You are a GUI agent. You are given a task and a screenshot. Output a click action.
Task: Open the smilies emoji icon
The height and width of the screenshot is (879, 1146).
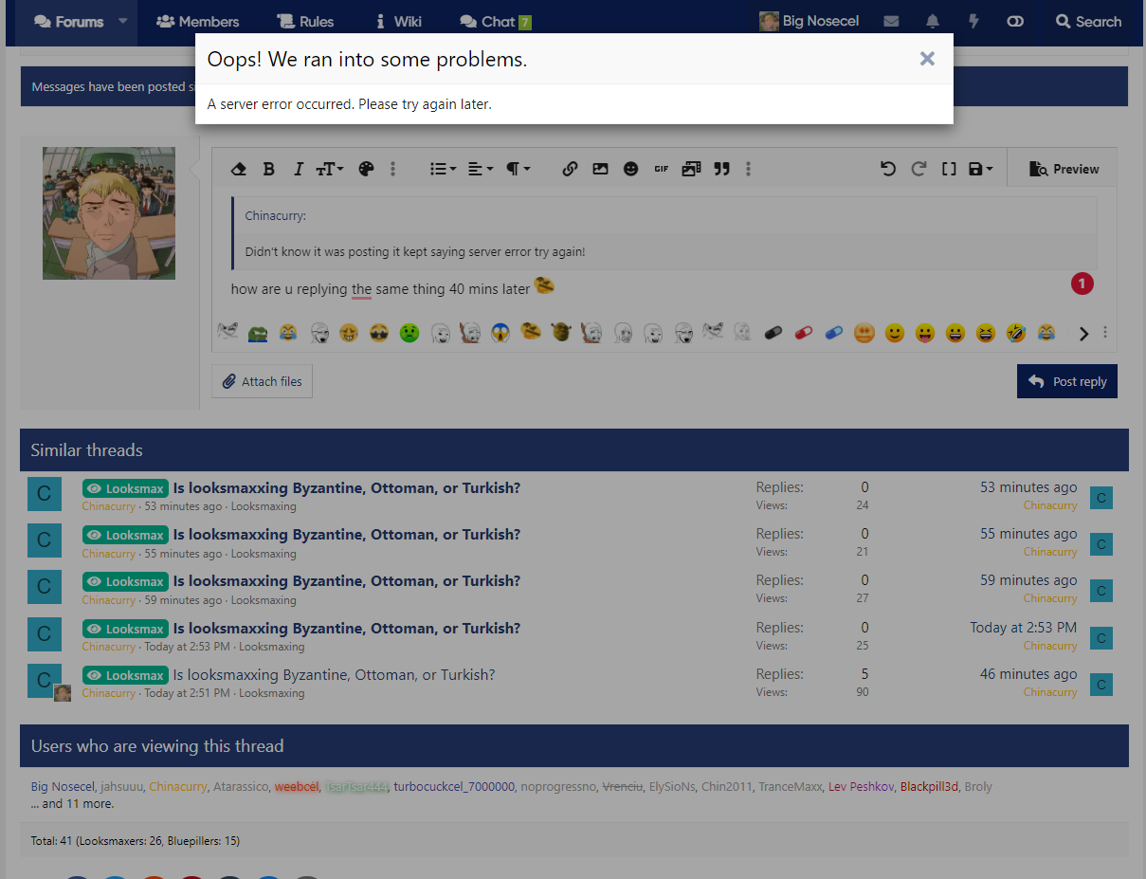click(630, 169)
